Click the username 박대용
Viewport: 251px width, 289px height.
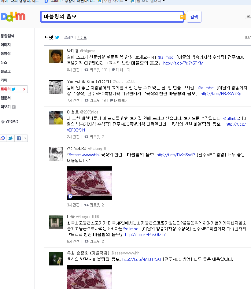73,51
